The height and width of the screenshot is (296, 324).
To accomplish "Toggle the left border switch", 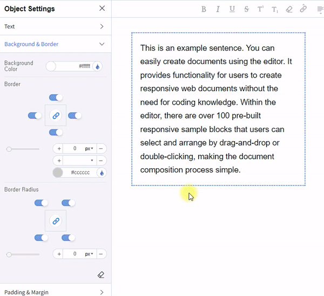I will point(35,115).
